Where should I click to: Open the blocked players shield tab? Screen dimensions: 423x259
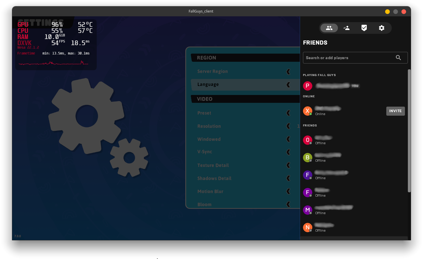point(364,28)
